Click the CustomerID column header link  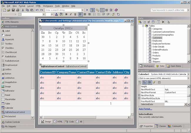[x=48, y=72]
